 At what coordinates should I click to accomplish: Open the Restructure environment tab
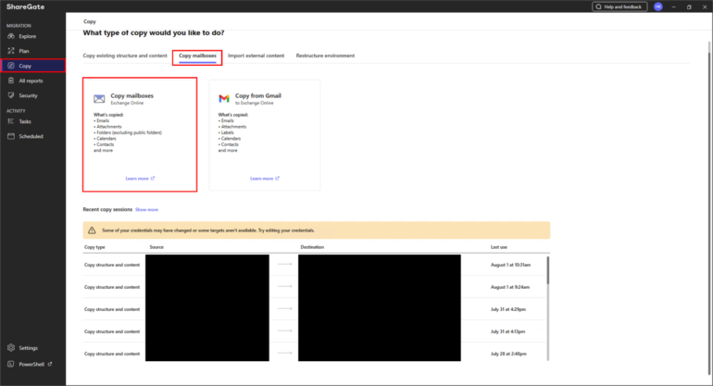(x=325, y=56)
